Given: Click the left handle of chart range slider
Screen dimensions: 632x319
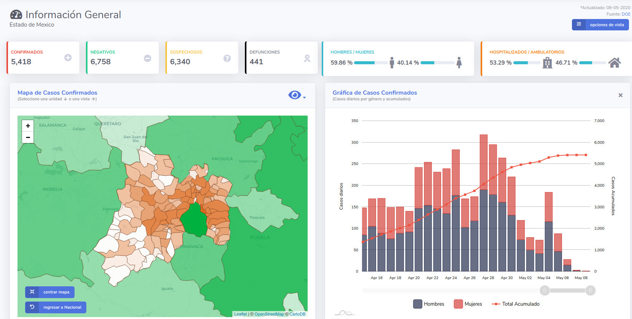Looking at the screenshot, I should pos(545,290).
